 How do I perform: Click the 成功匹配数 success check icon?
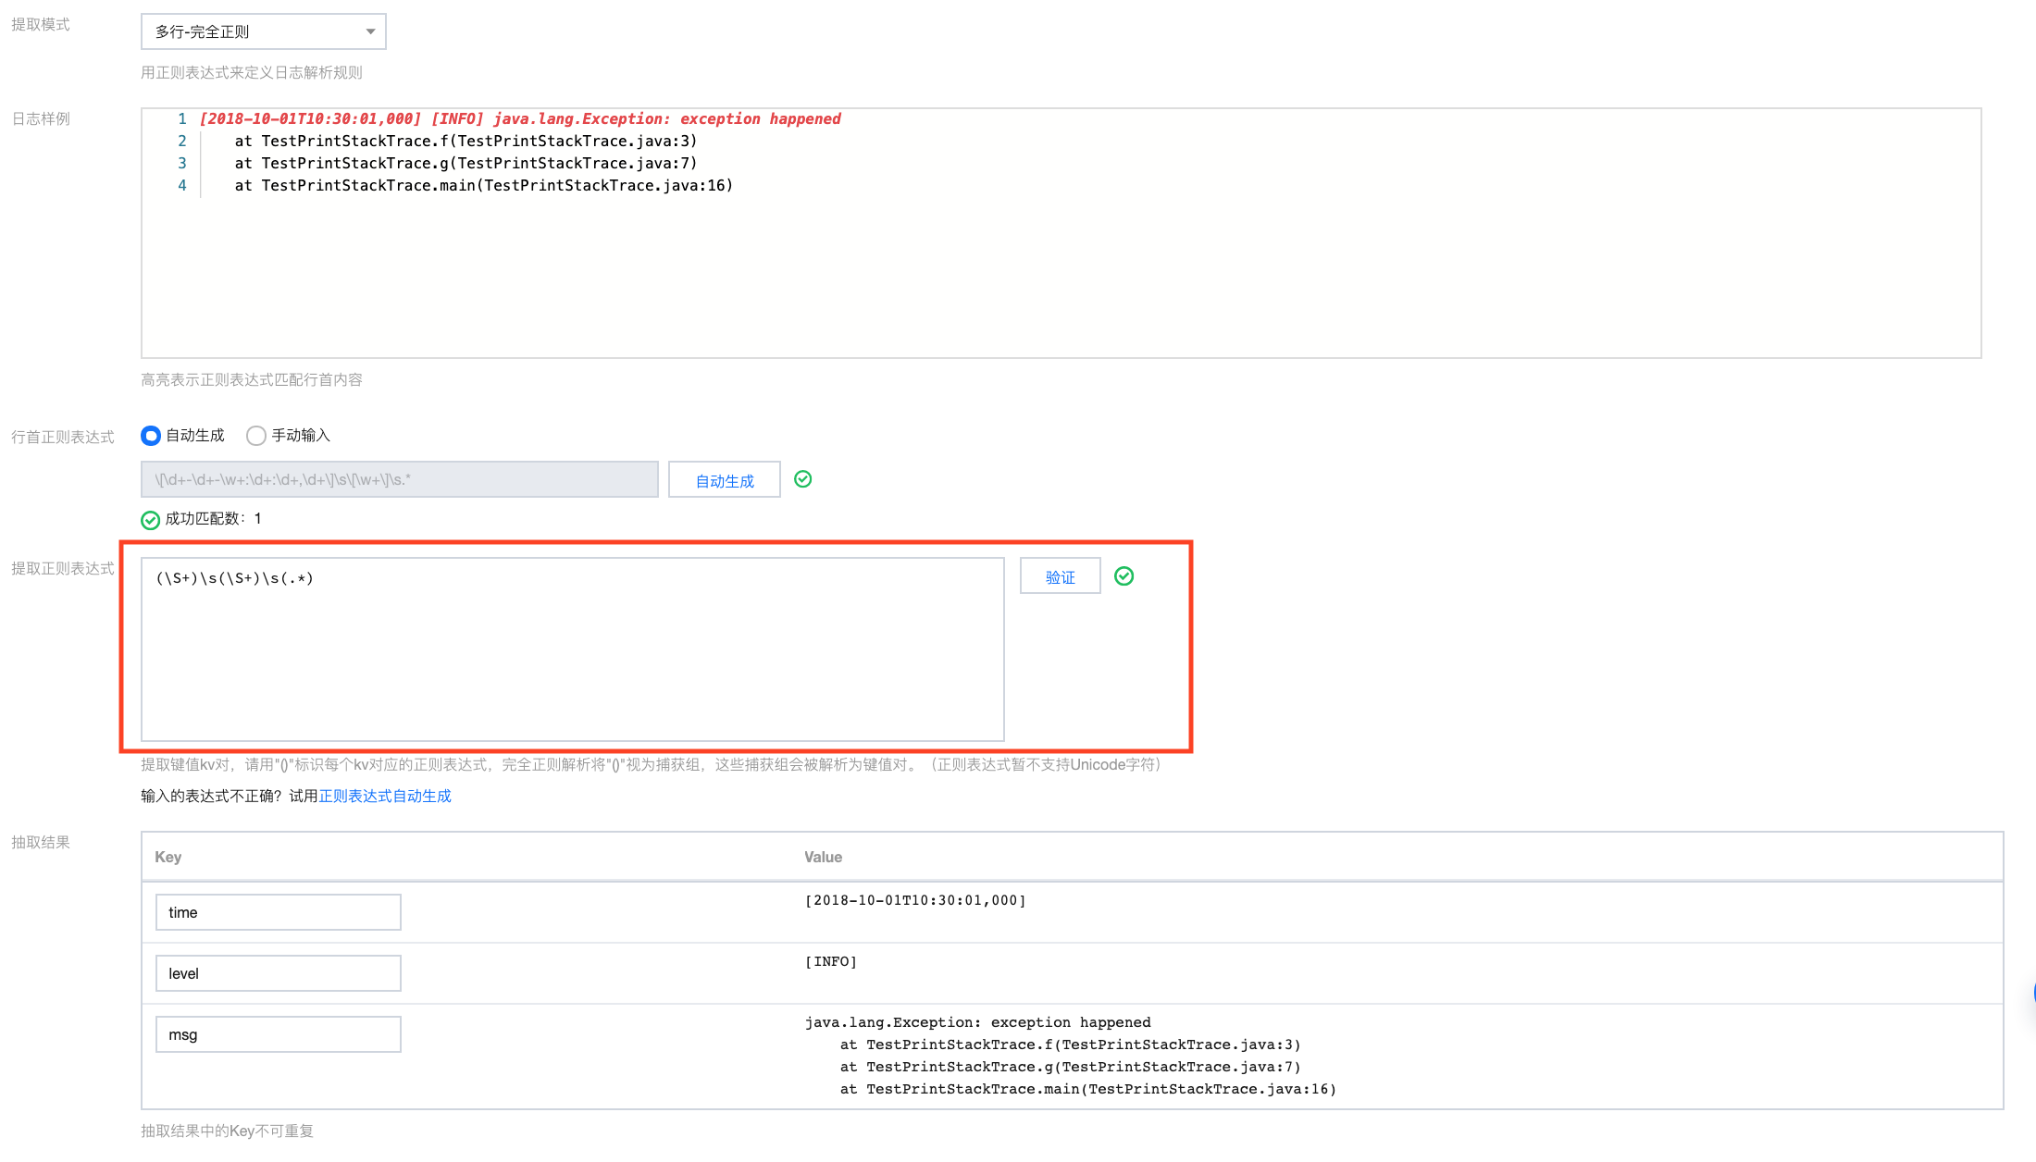pos(150,520)
